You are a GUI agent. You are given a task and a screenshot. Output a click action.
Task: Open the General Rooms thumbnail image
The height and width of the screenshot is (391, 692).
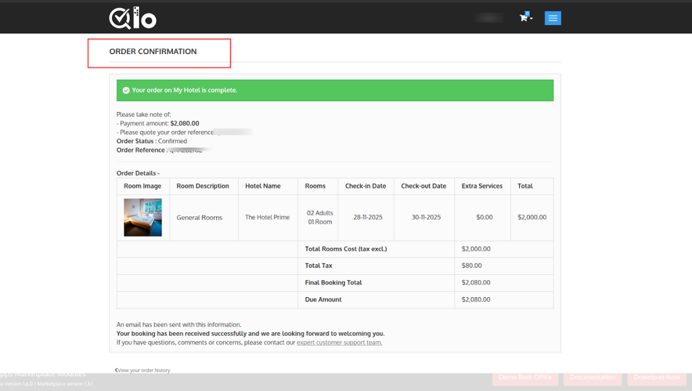click(x=143, y=217)
